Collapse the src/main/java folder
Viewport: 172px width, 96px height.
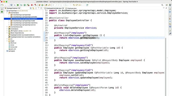pos(7,13)
